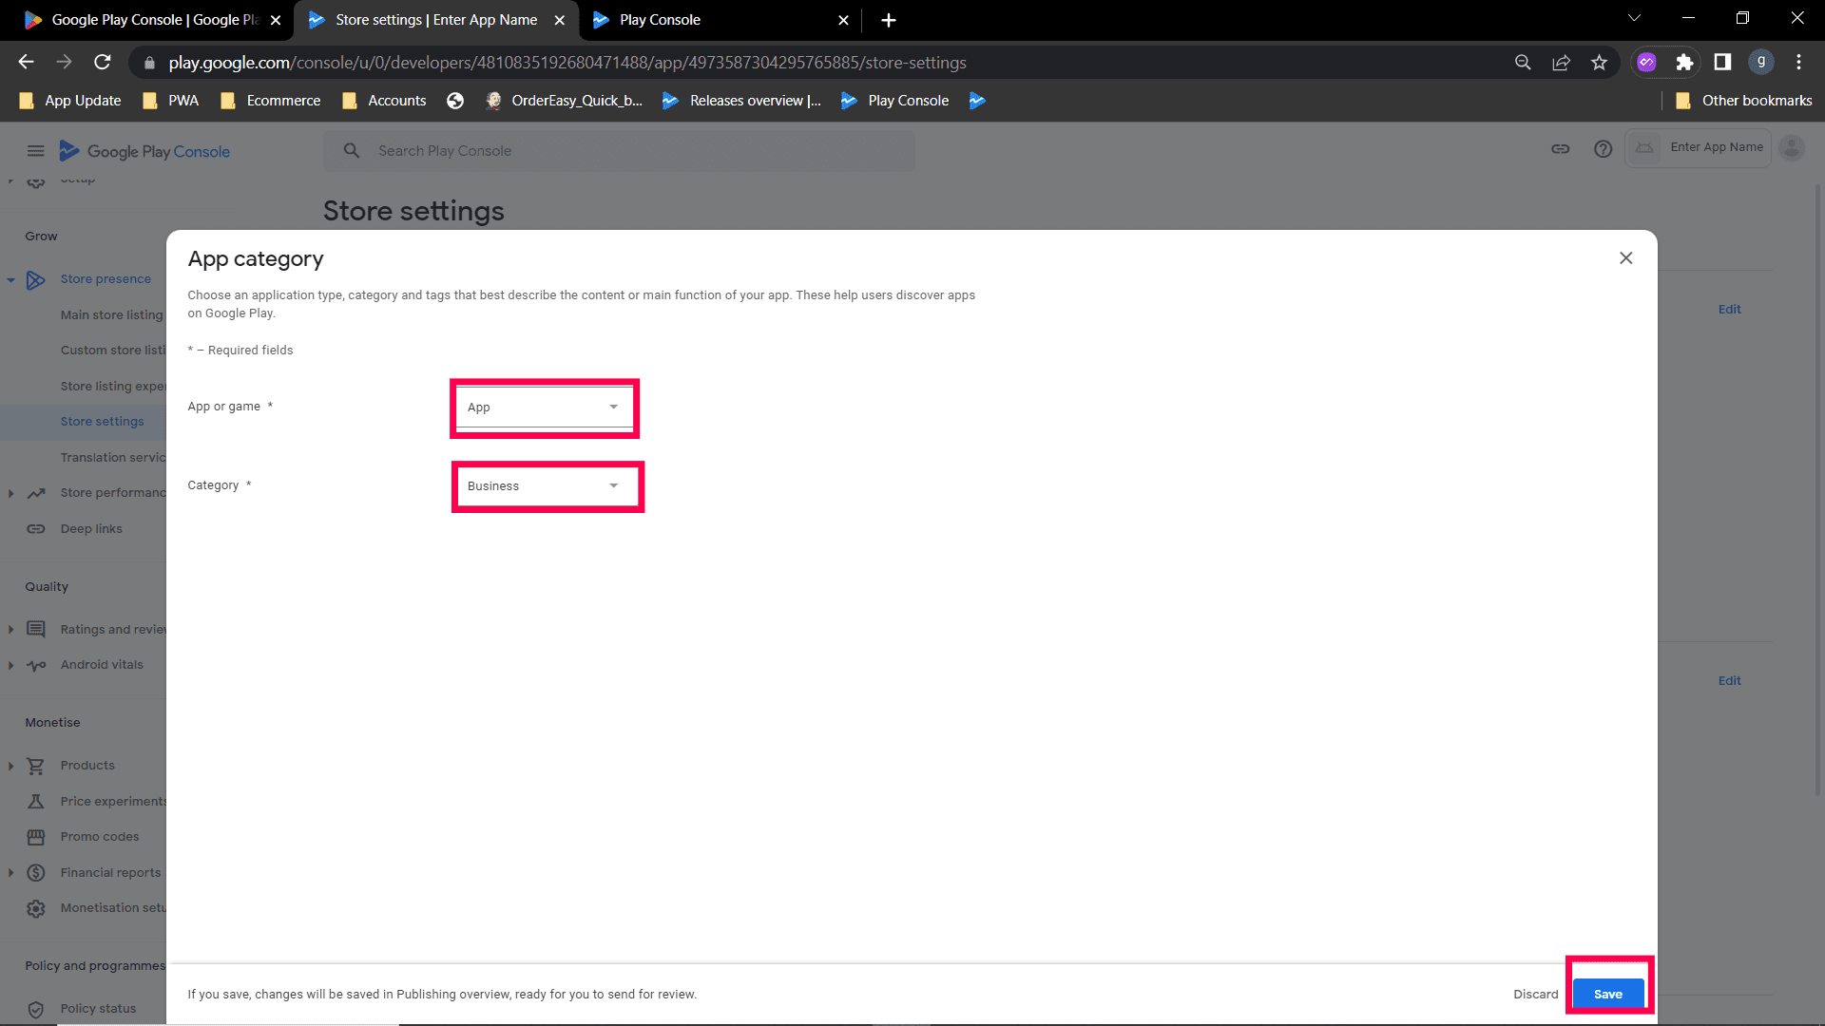Click the Deep links sidebar icon

(x=36, y=529)
